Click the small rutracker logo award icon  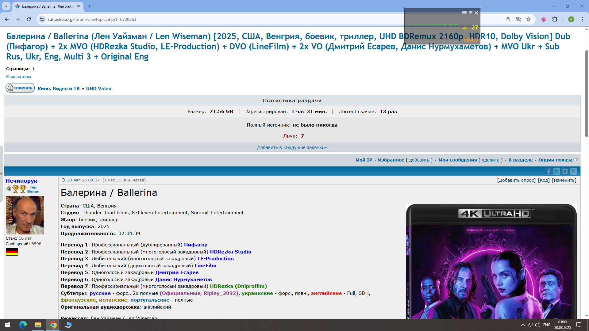tap(9, 189)
